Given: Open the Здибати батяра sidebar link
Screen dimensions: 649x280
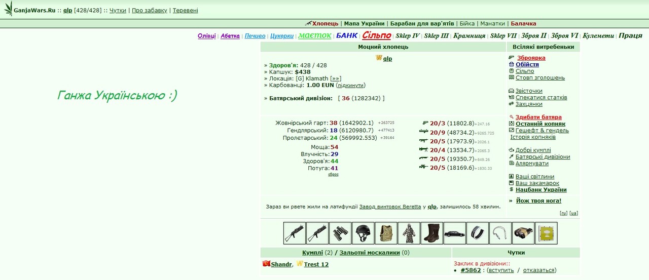Looking at the screenshot, I should coord(538,117).
